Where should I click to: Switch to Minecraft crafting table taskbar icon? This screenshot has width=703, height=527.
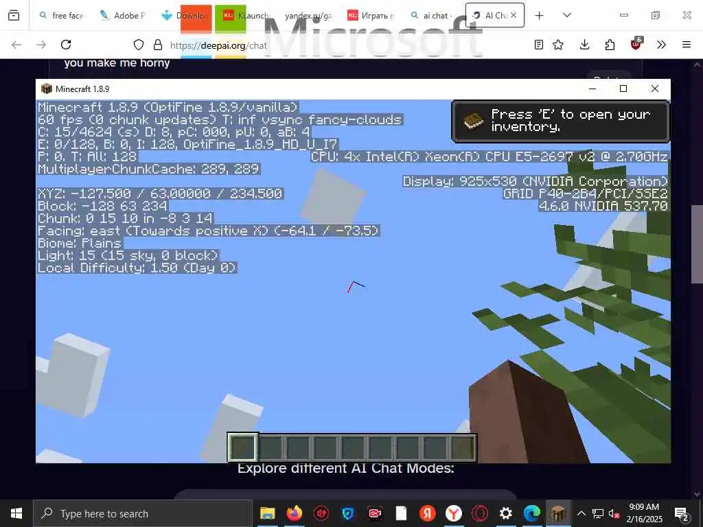[558, 513]
